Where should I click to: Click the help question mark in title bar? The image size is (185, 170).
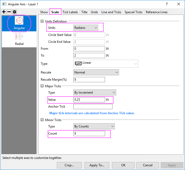click(x=166, y=4)
